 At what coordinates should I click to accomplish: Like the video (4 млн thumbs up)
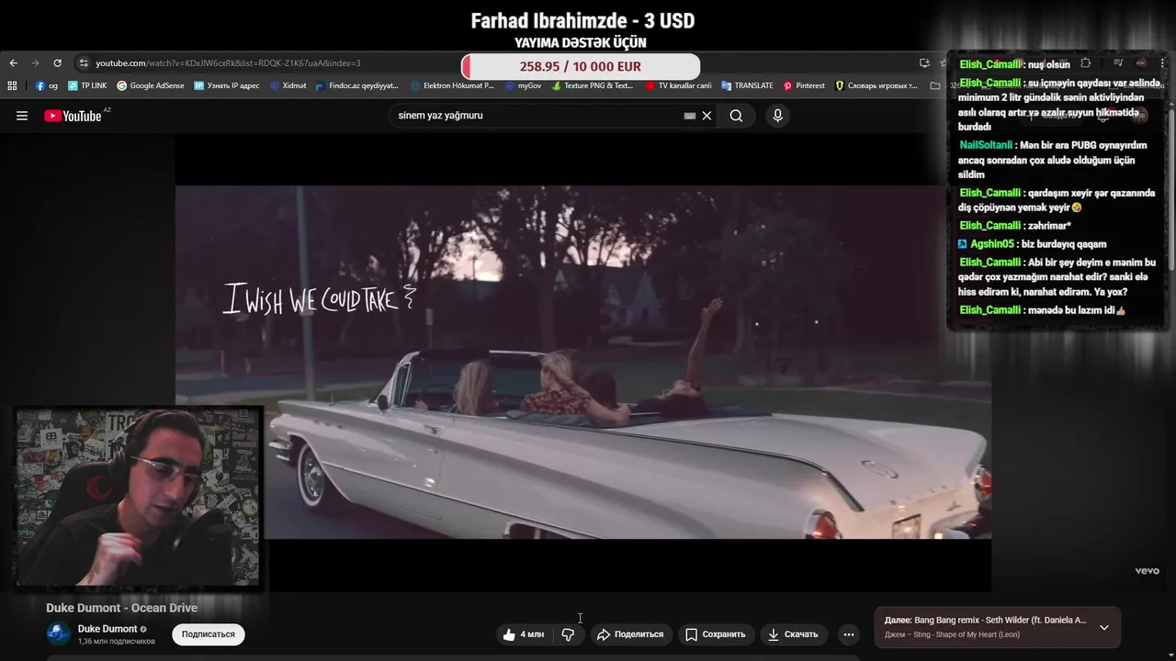click(524, 634)
